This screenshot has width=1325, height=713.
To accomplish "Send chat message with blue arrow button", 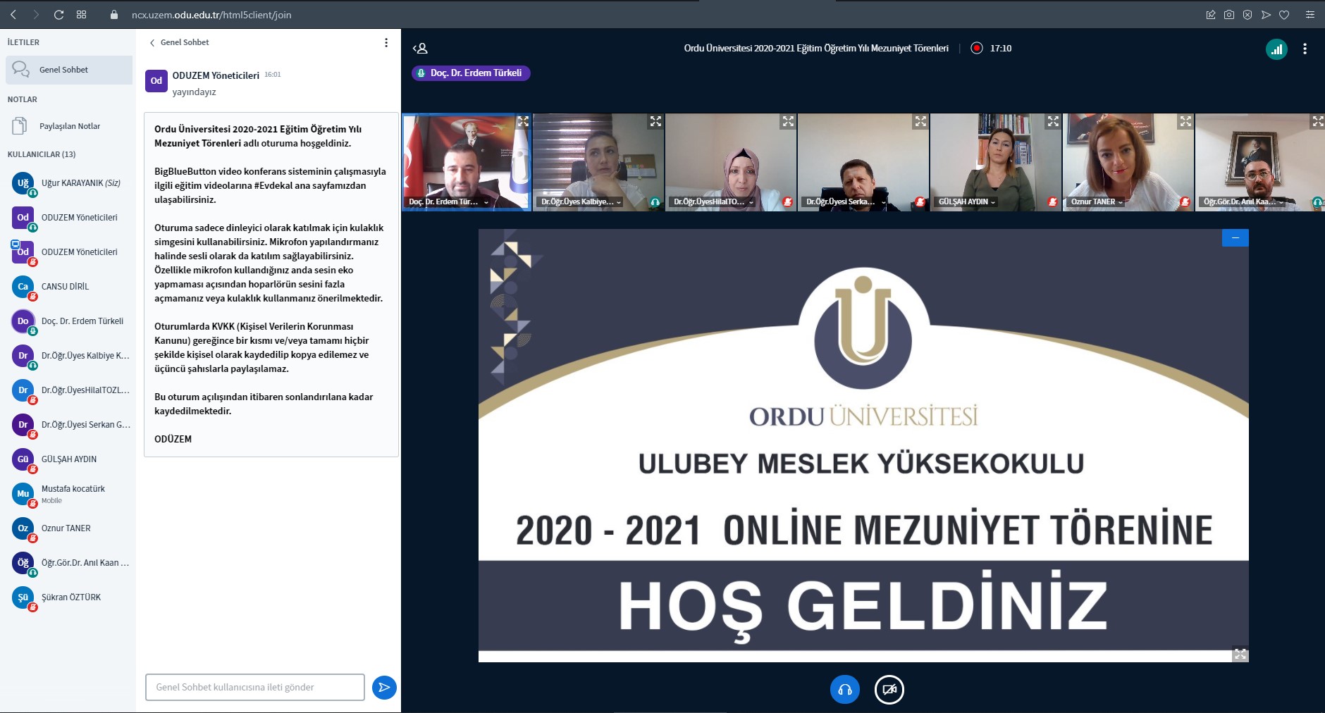I will 384,687.
